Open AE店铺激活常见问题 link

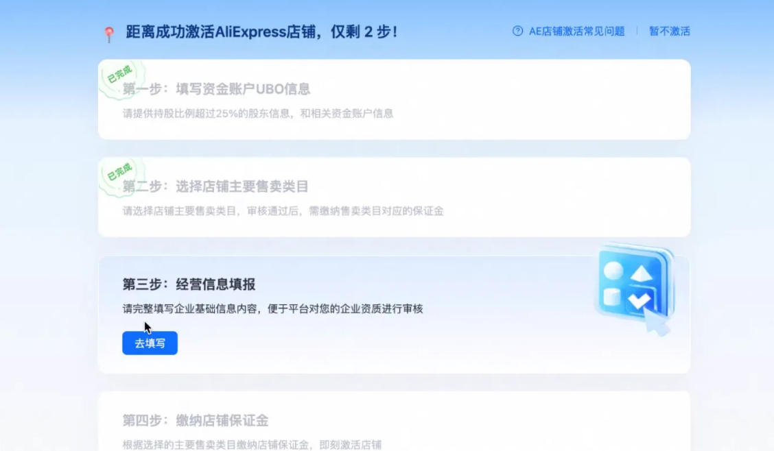pyautogui.click(x=576, y=32)
